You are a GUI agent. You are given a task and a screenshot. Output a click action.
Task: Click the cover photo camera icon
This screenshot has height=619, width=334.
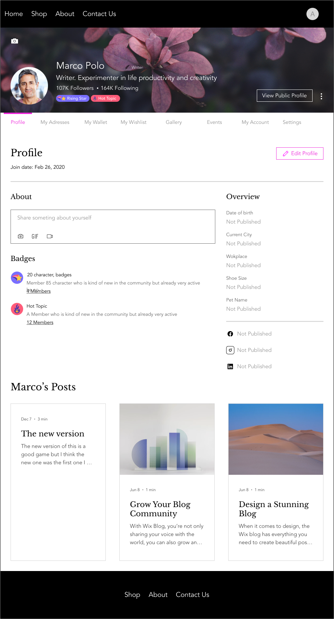coord(15,41)
